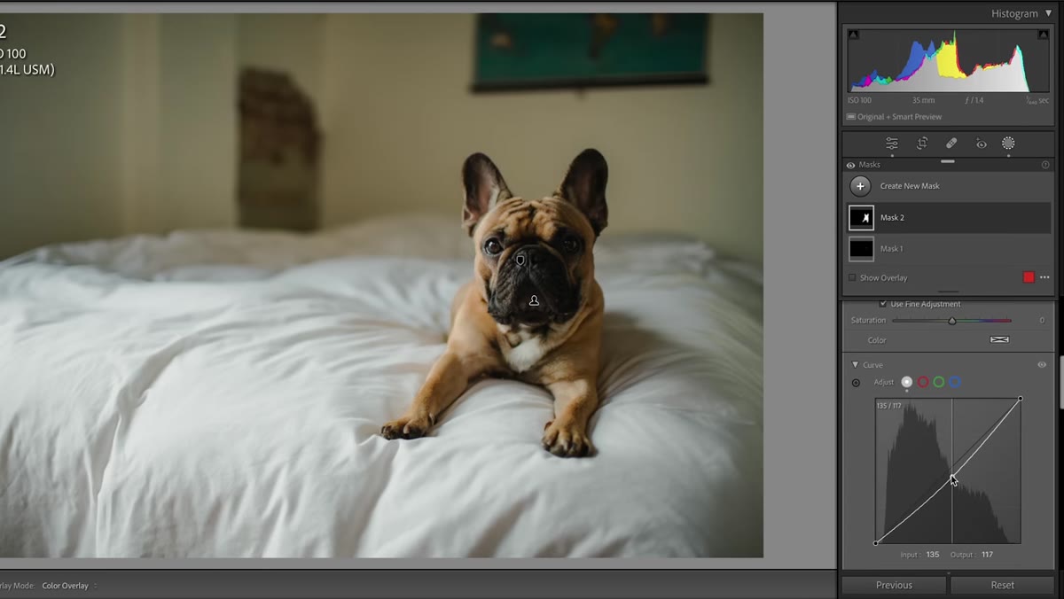Toggle highlight clipping indicator in histogram
The image size is (1064, 599).
point(1044,35)
